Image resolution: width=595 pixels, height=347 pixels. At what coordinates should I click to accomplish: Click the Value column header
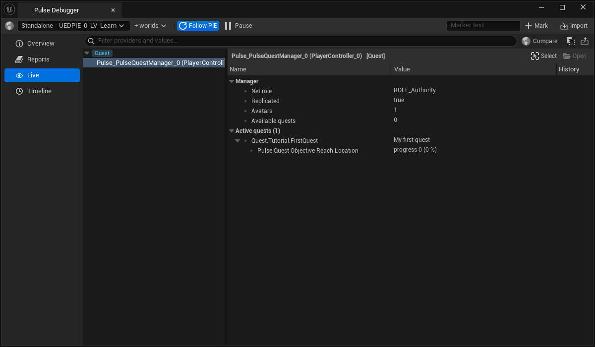(x=474, y=69)
